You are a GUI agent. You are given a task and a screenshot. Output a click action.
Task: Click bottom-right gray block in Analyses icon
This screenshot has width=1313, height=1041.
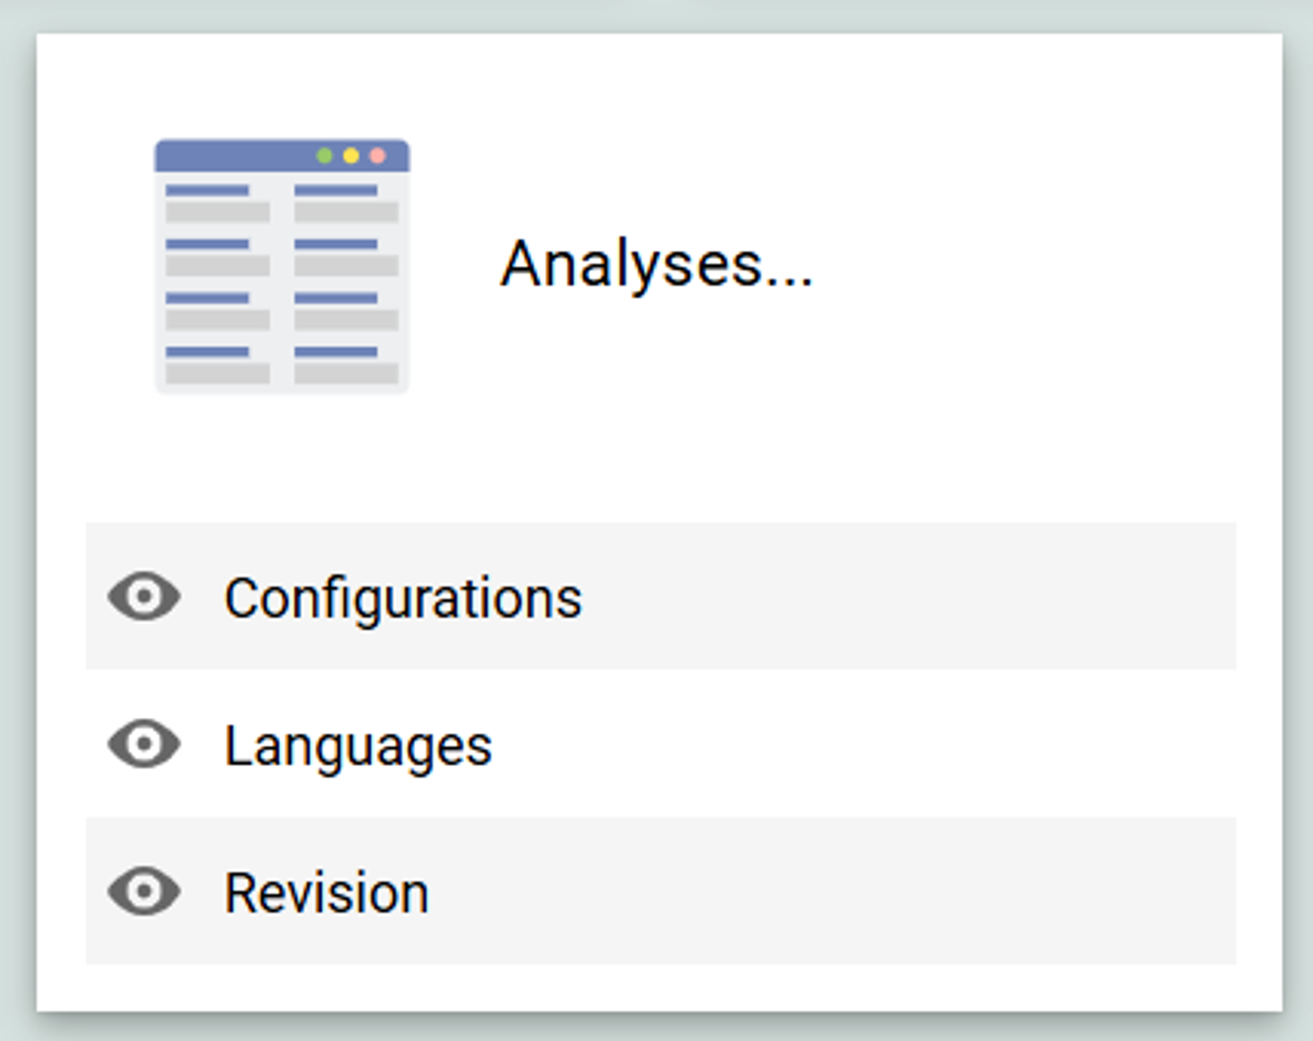point(346,373)
